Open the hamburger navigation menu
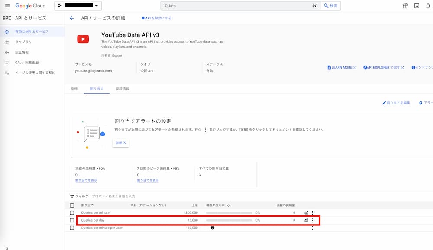 click(x=7, y=6)
